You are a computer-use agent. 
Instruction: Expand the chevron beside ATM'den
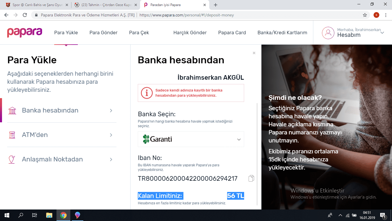111,135
